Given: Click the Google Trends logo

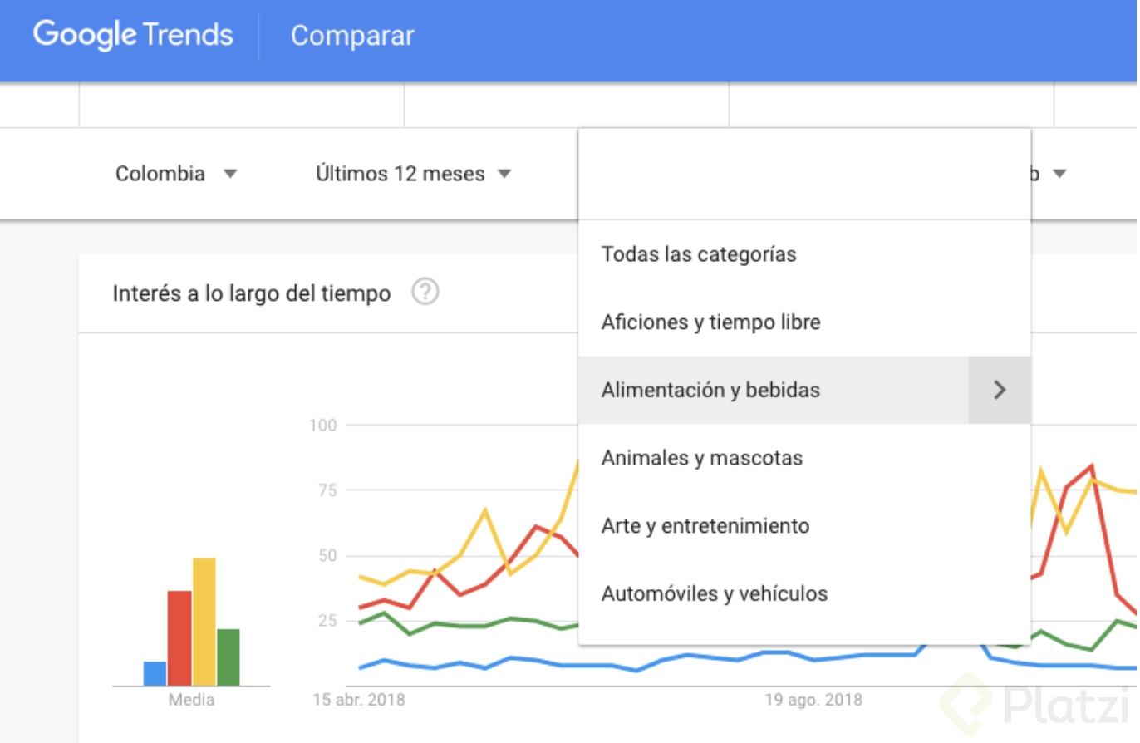Looking at the screenshot, I should [133, 36].
